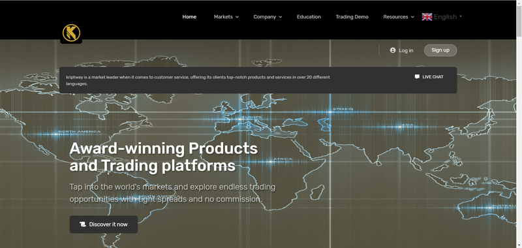Expand the Resources dropdown chevron

[x=412, y=17]
